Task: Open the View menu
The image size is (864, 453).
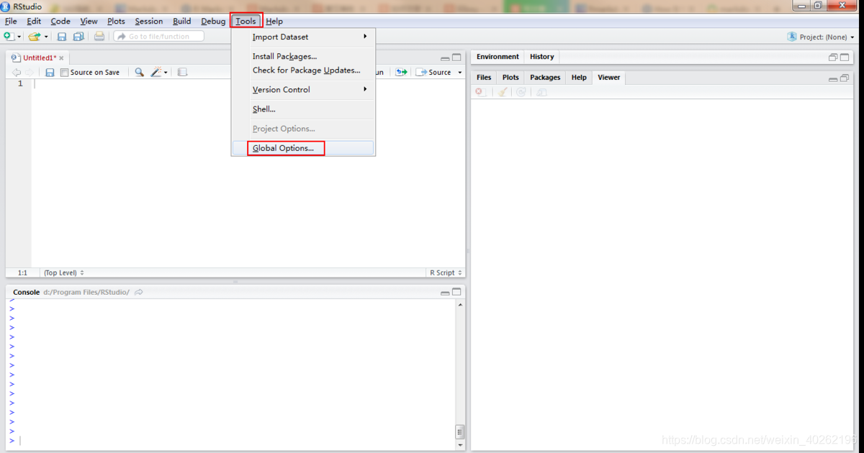Action: [89, 22]
